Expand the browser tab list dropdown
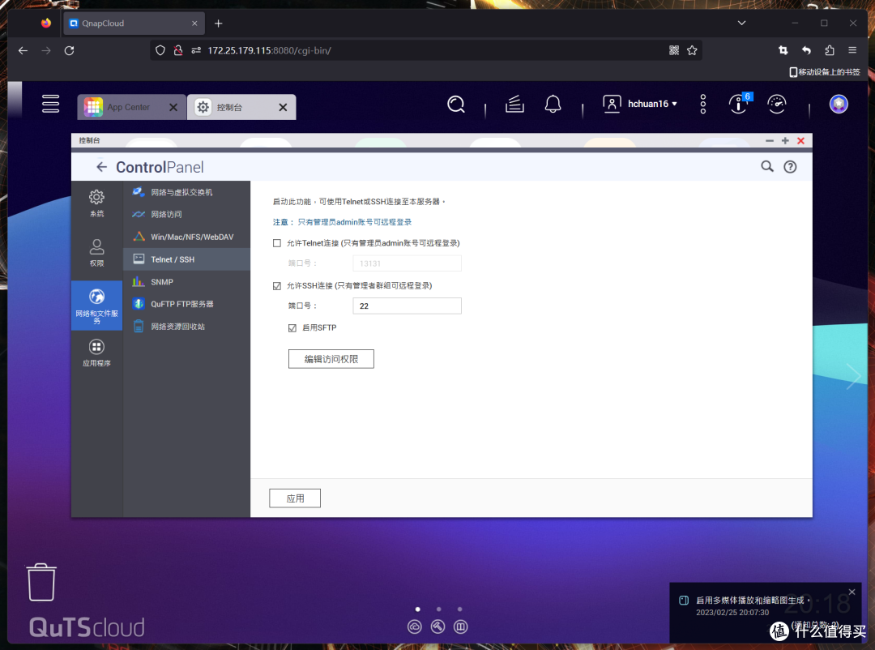 [741, 23]
